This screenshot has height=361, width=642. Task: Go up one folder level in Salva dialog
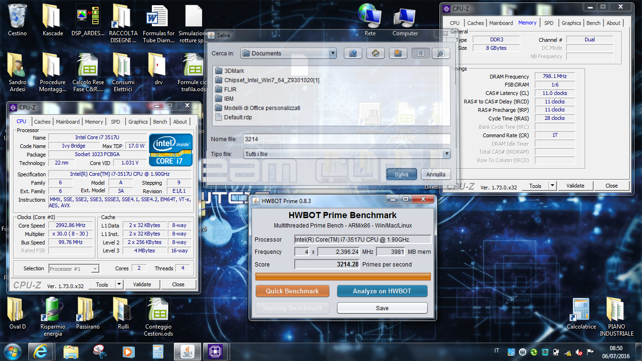[x=353, y=53]
